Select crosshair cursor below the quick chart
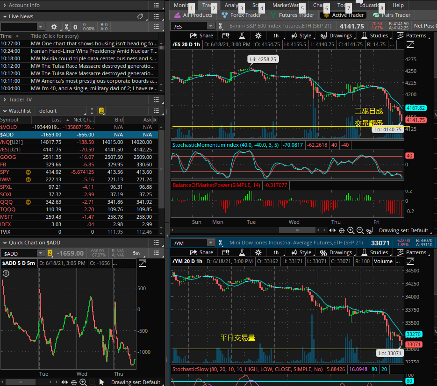The image size is (437, 386). [x=74, y=382]
